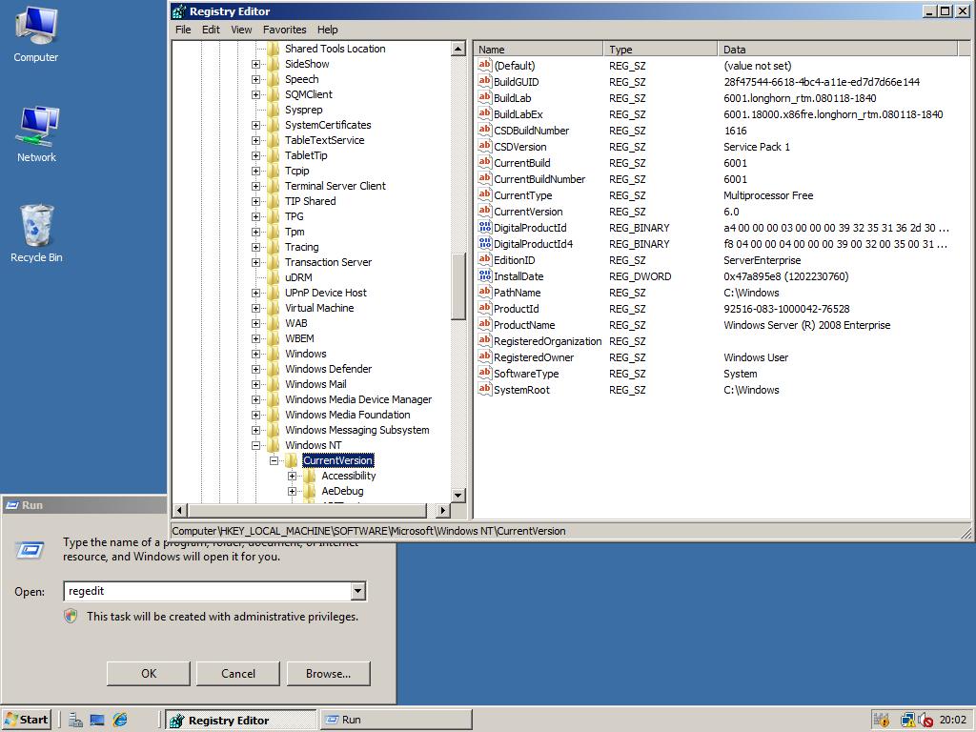Expand the UPnP Device Host key
976x732 pixels.
coord(255,293)
